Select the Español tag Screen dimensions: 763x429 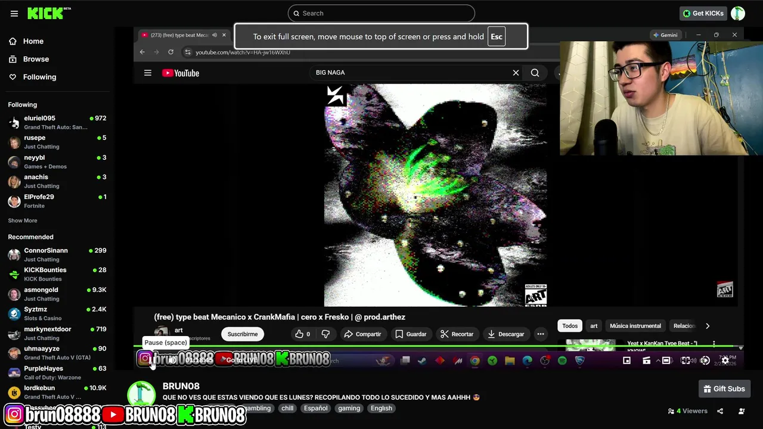point(315,408)
